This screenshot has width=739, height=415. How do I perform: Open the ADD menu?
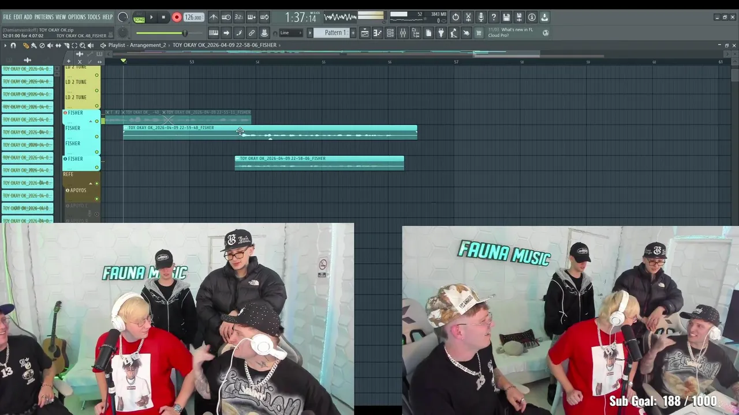point(28,17)
